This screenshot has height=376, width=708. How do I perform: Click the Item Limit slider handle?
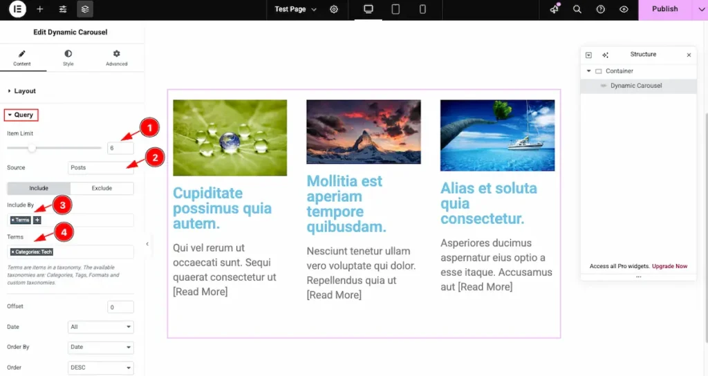(x=32, y=148)
